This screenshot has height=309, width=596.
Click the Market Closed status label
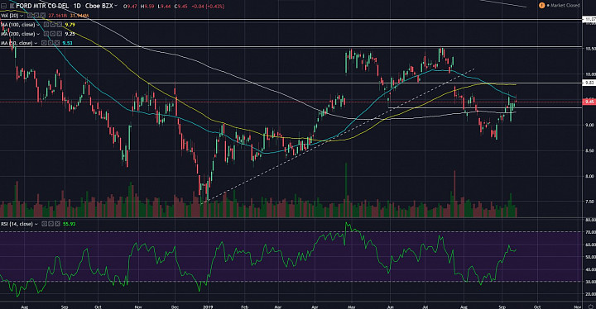click(x=565, y=5)
